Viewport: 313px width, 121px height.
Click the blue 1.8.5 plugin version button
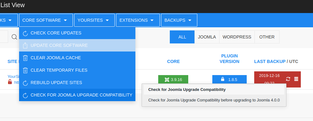pos(230,80)
